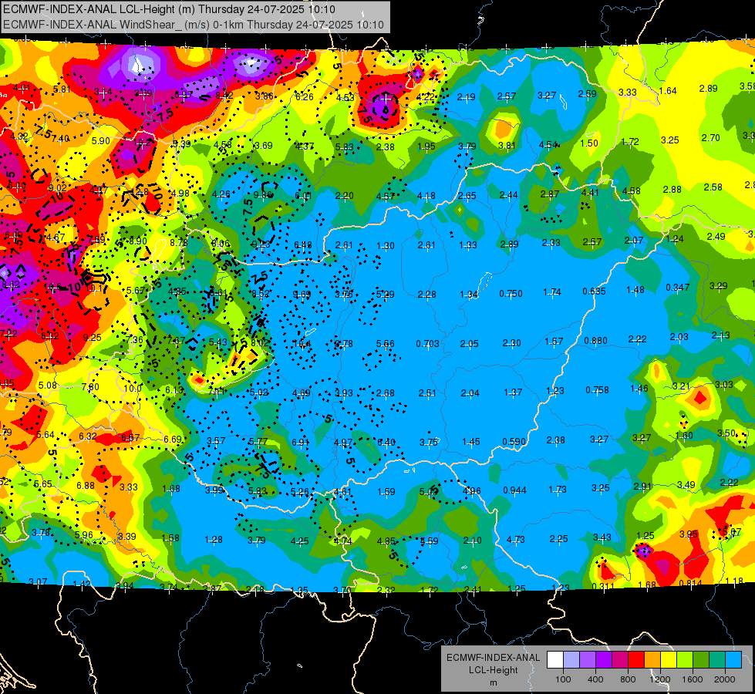Click the wind shear value 0.347
The image size is (755, 694).
tap(677, 287)
